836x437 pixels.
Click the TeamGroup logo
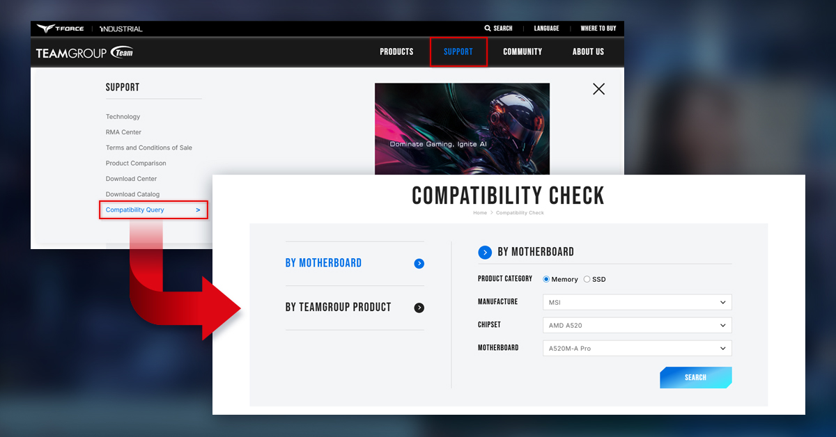(84, 52)
